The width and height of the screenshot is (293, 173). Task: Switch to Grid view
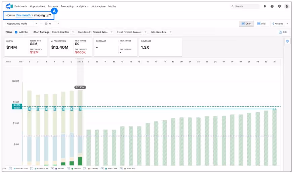click(x=261, y=24)
